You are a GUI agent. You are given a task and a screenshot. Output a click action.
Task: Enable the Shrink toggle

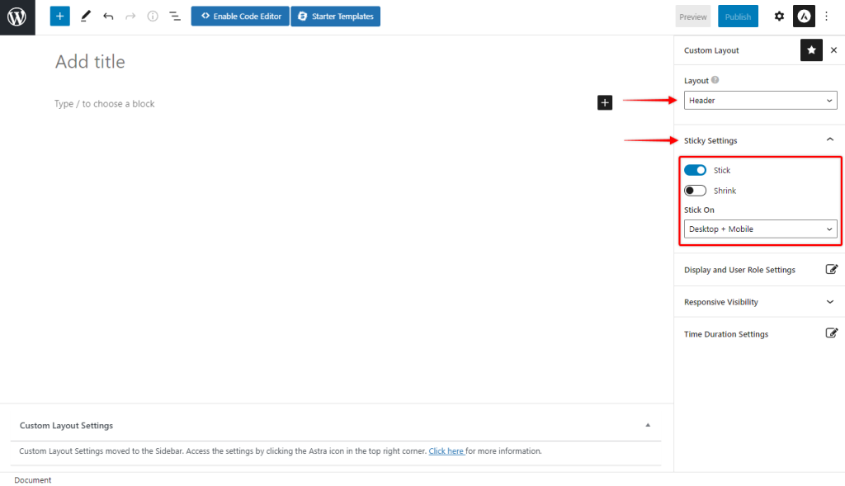pos(695,191)
